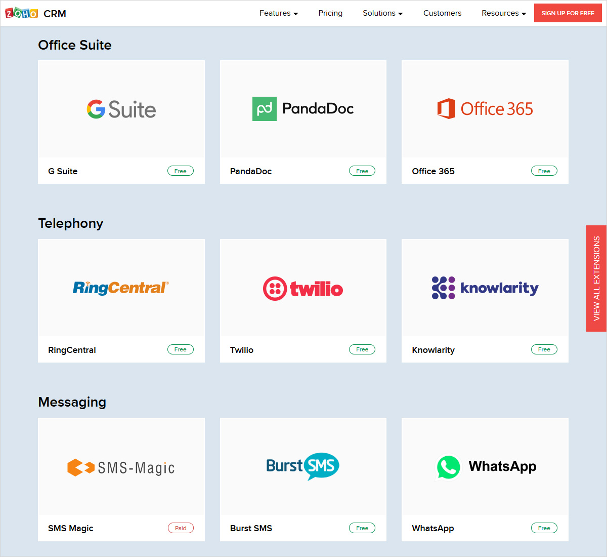The width and height of the screenshot is (607, 557).
Task: Select the SMS-Magic logo tile
Action: [121, 467]
